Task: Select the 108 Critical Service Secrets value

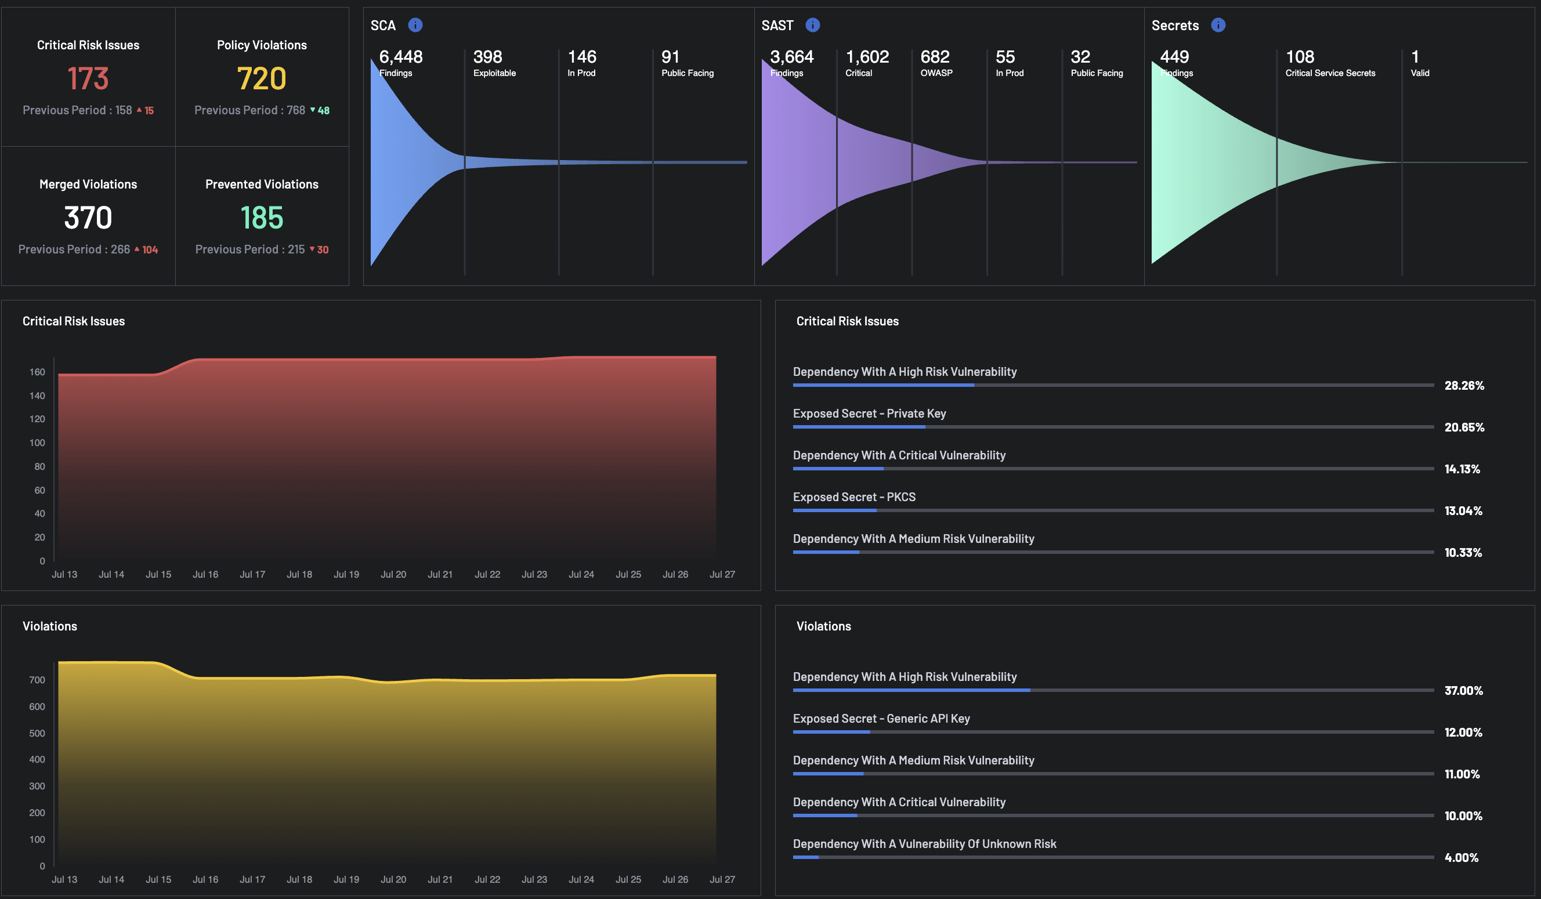Action: (1300, 57)
